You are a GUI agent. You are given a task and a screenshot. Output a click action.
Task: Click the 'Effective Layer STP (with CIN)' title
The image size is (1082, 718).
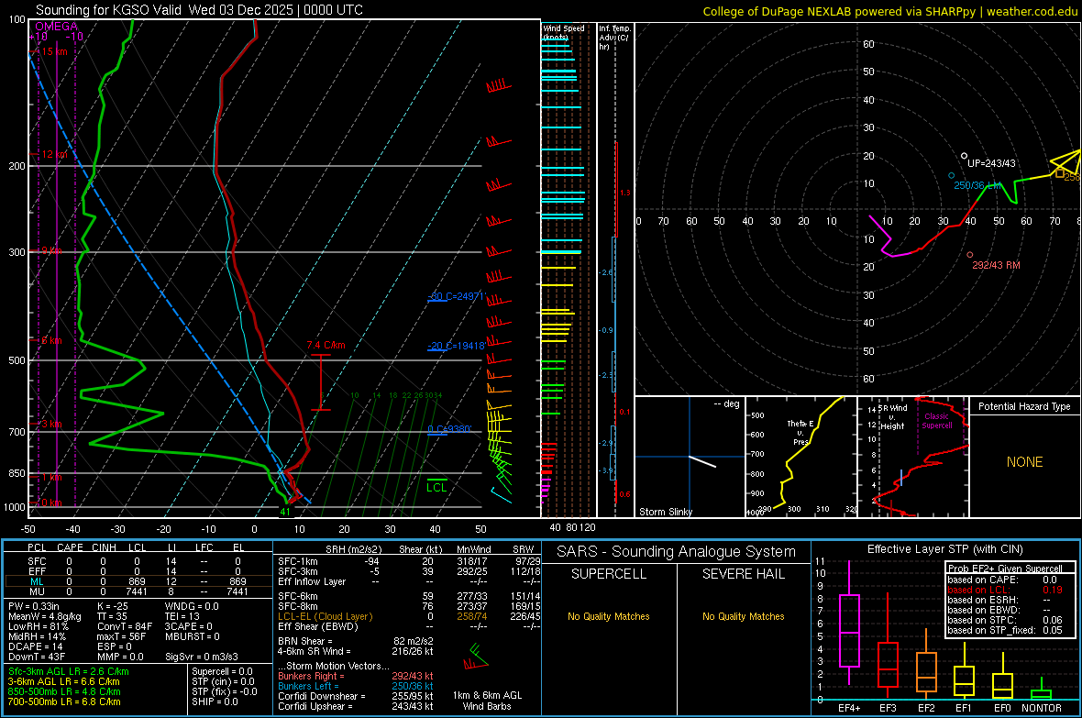pos(944,549)
